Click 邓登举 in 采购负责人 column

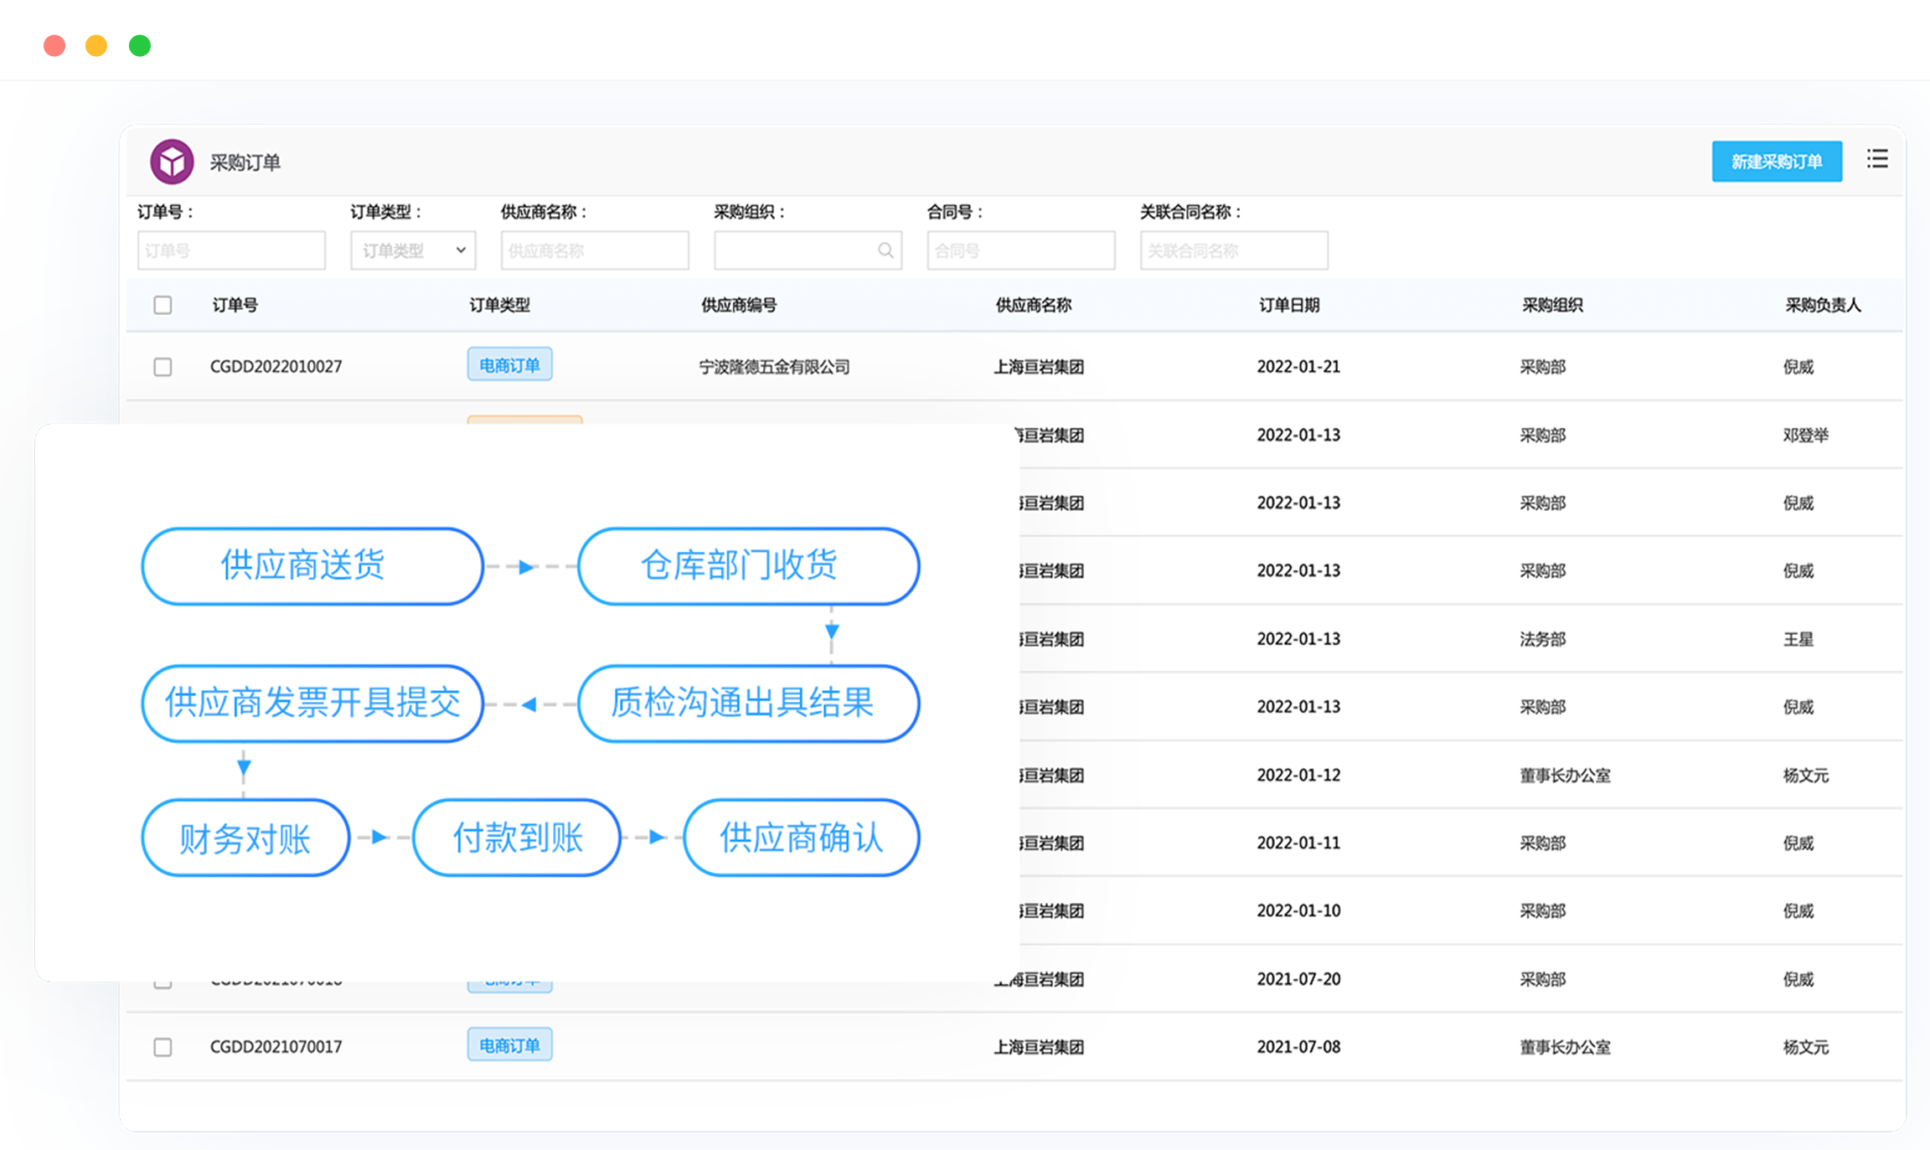(1805, 436)
